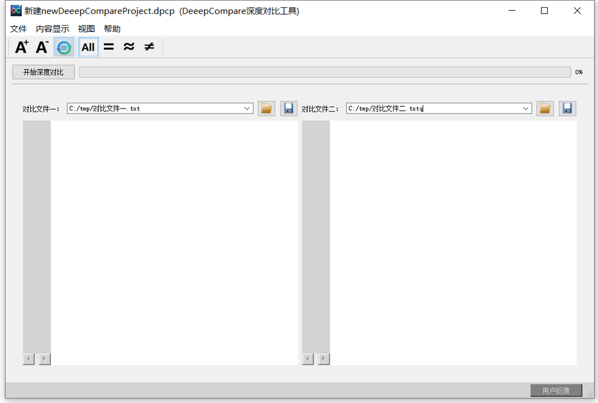Open the 文件 menu
The height and width of the screenshot is (403, 598).
coord(18,29)
